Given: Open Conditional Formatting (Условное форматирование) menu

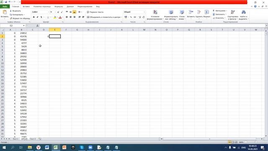Looking at the screenshot, I should click(155, 15).
